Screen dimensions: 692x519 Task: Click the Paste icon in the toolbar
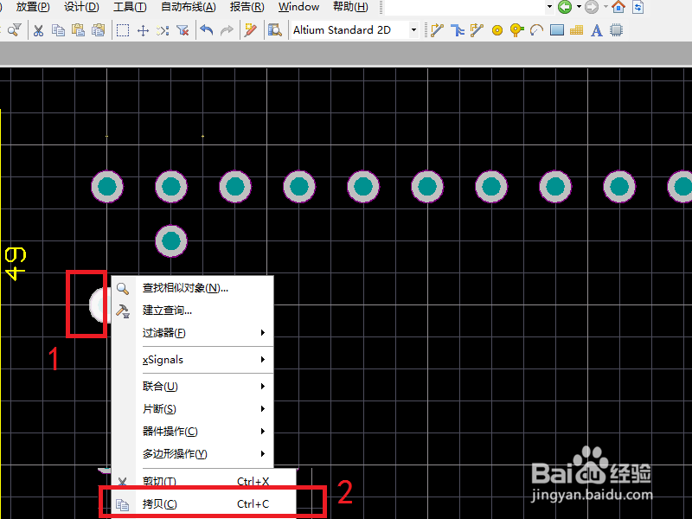[79, 29]
